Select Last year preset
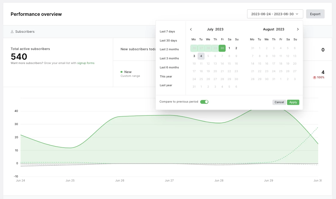This screenshot has width=336, height=199. (x=166, y=85)
